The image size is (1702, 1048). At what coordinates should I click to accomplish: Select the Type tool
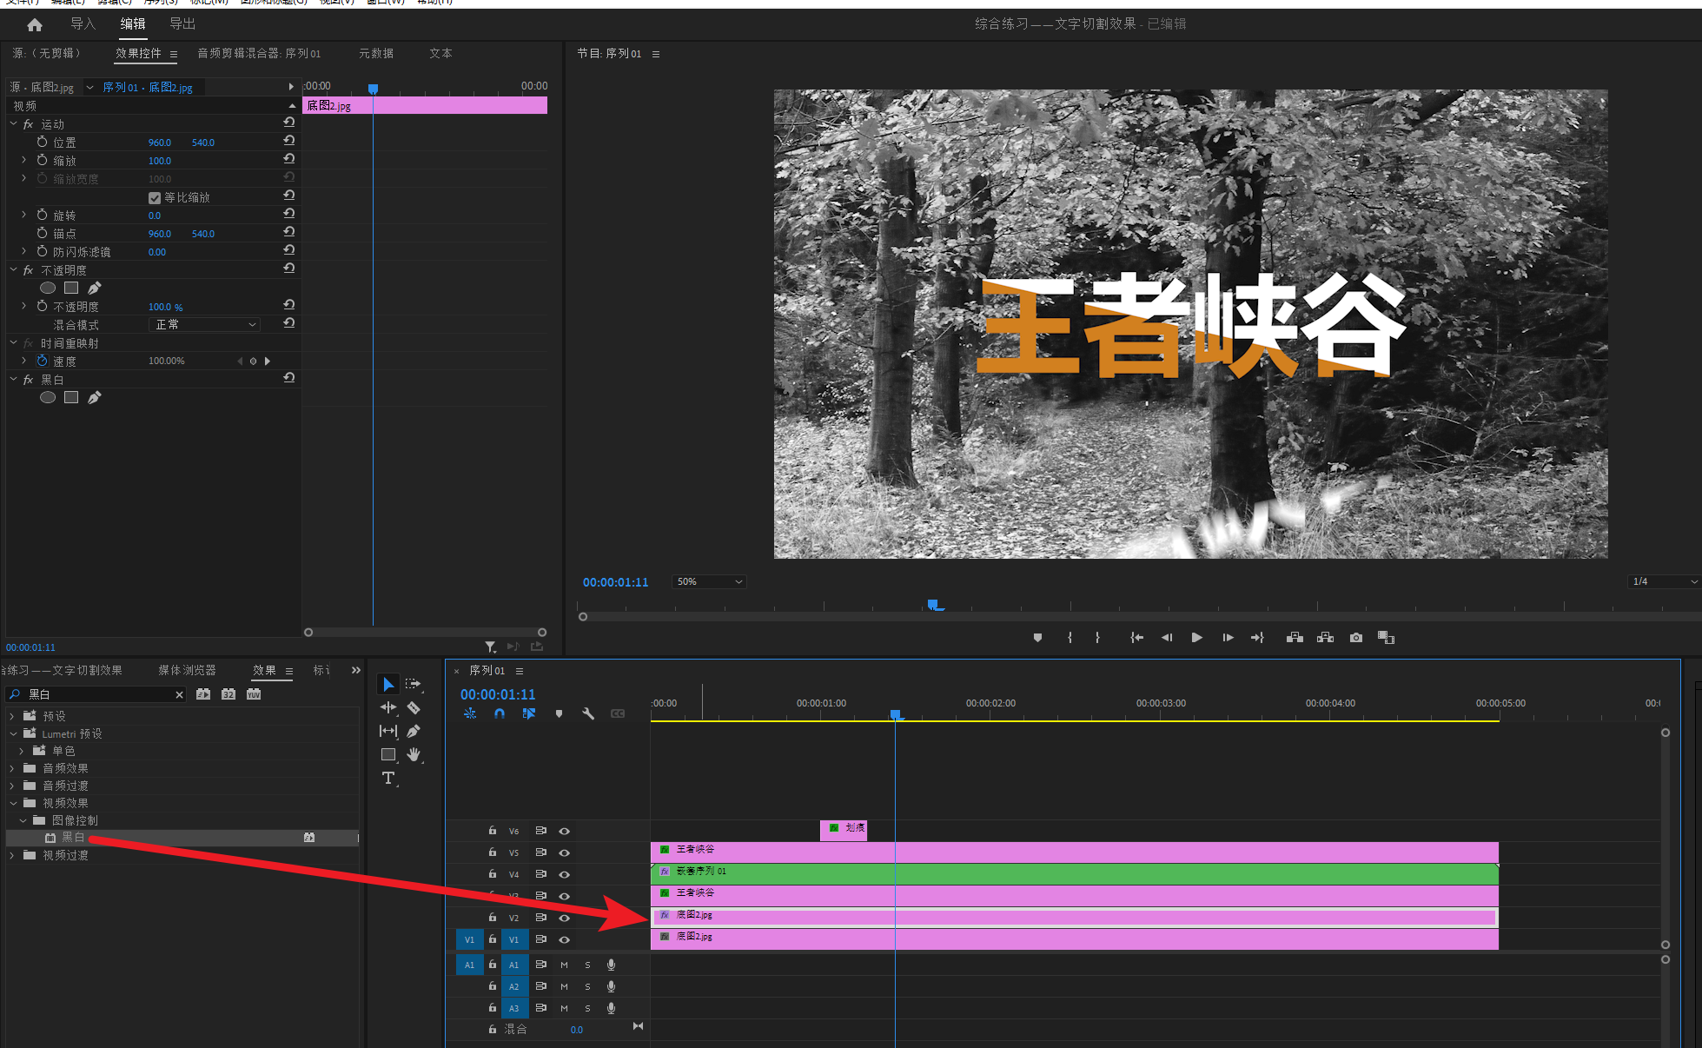click(x=388, y=778)
